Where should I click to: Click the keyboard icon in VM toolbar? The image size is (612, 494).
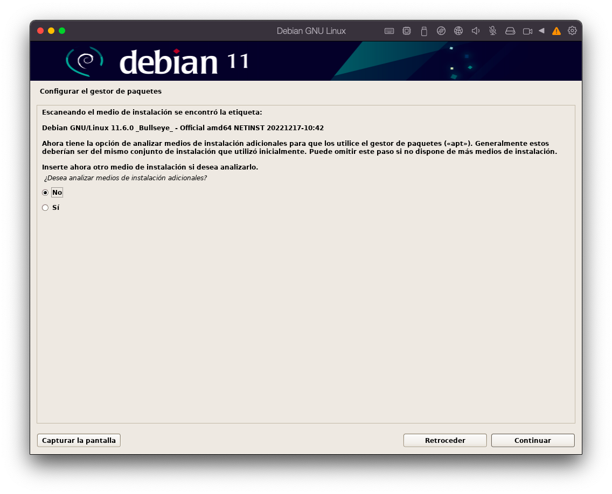389,31
